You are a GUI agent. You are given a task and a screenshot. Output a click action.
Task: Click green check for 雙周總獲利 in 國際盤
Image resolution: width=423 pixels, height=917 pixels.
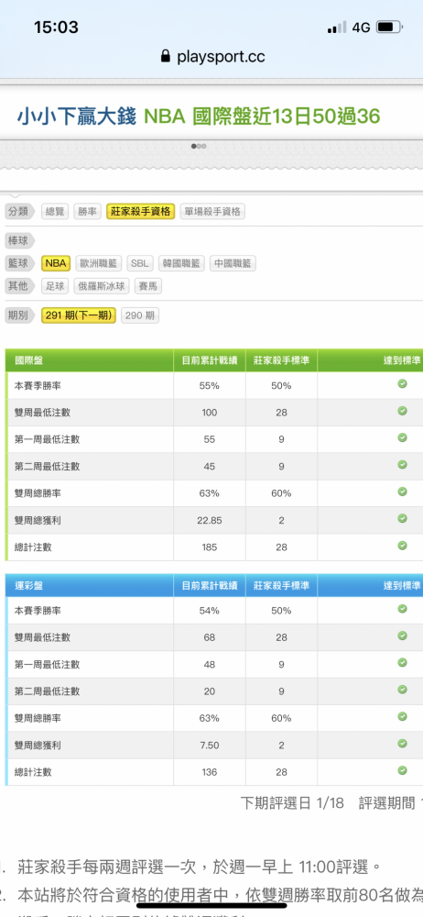pyautogui.click(x=402, y=518)
